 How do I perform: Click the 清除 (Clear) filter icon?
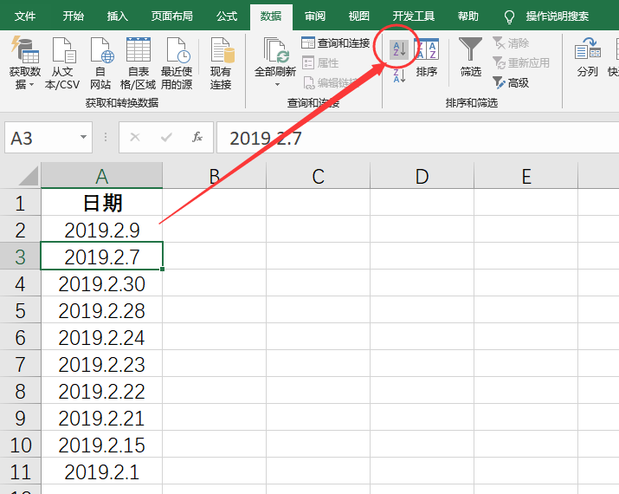(499, 42)
